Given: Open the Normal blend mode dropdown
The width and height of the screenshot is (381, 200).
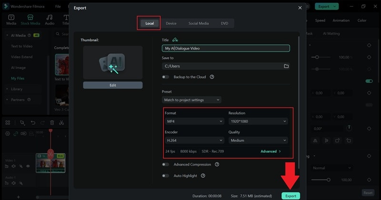Looking at the screenshot, I should (331, 168).
